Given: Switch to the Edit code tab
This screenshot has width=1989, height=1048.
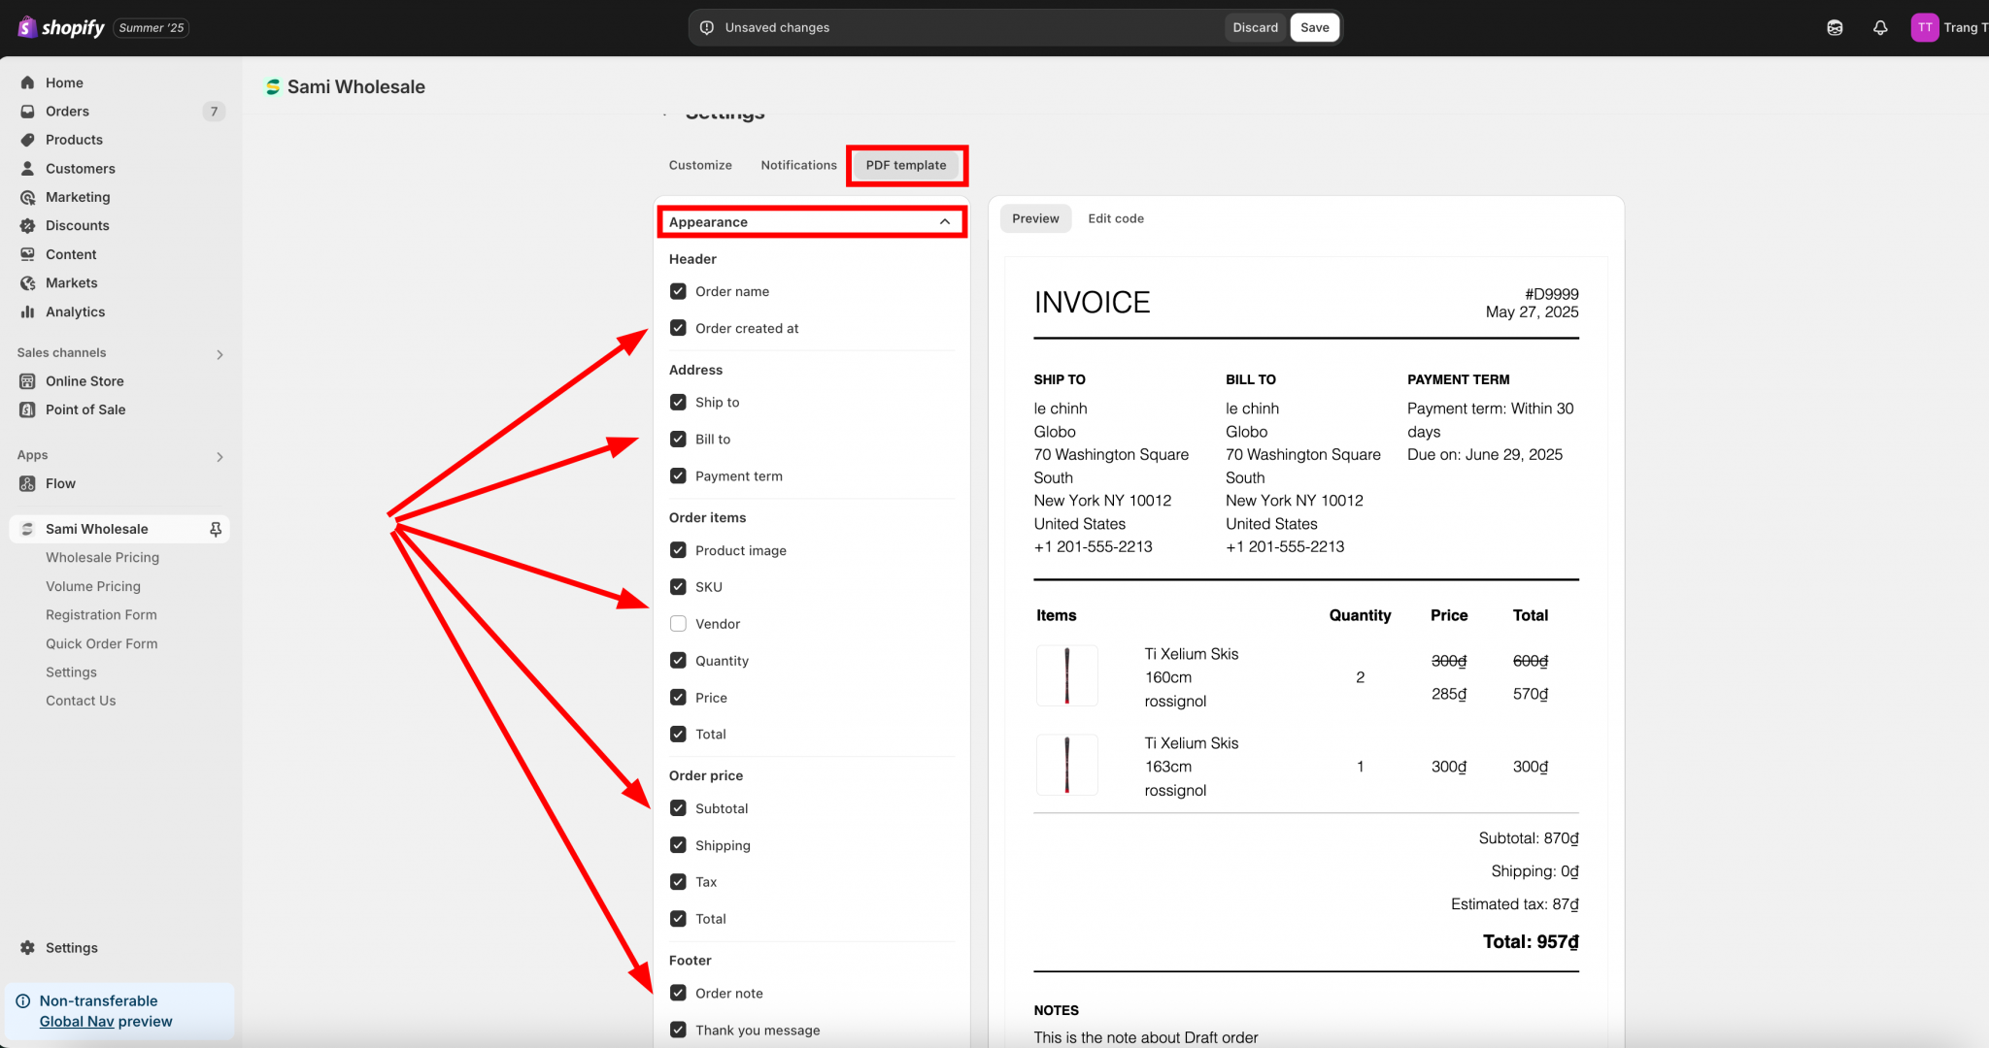Looking at the screenshot, I should pyautogui.click(x=1115, y=218).
